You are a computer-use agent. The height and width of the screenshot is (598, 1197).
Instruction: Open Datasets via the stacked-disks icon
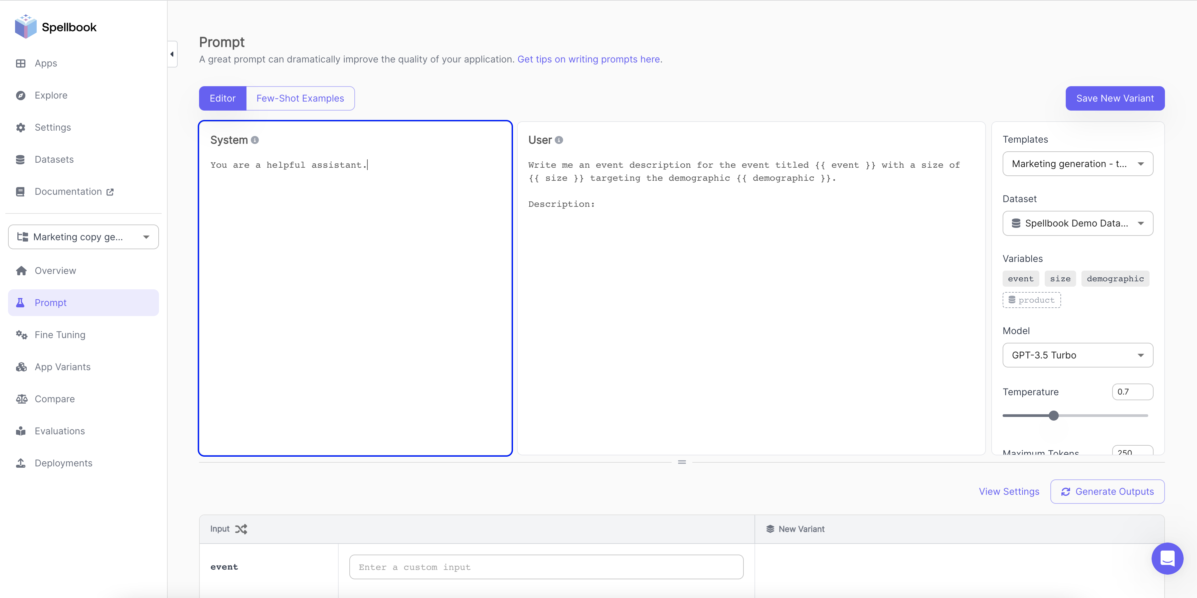(x=20, y=159)
